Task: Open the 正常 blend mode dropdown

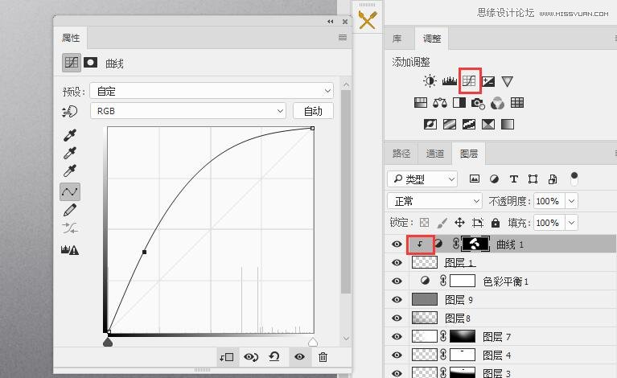Action: (x=435, y=201)
